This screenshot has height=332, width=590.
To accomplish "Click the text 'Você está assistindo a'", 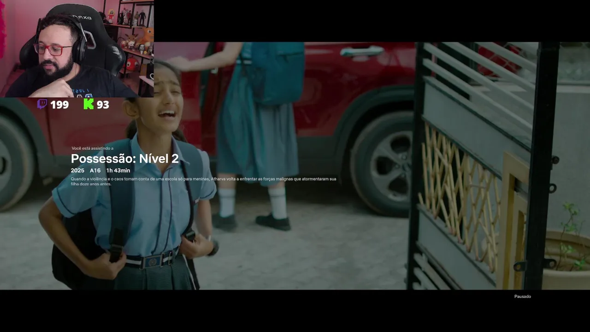I will point(92,148).
